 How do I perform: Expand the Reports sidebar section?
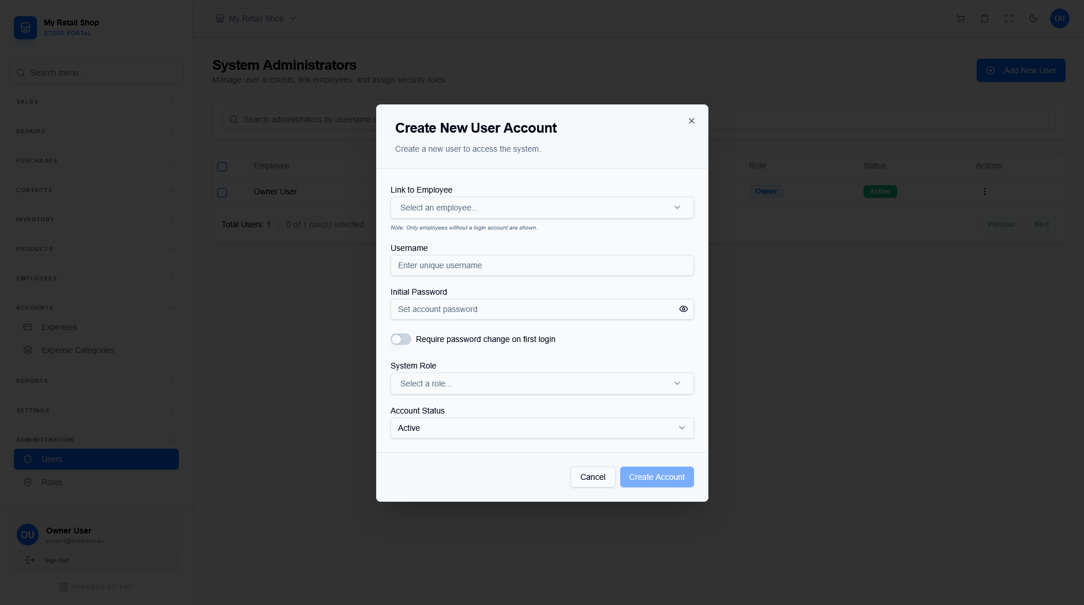(x=95, y=381)
